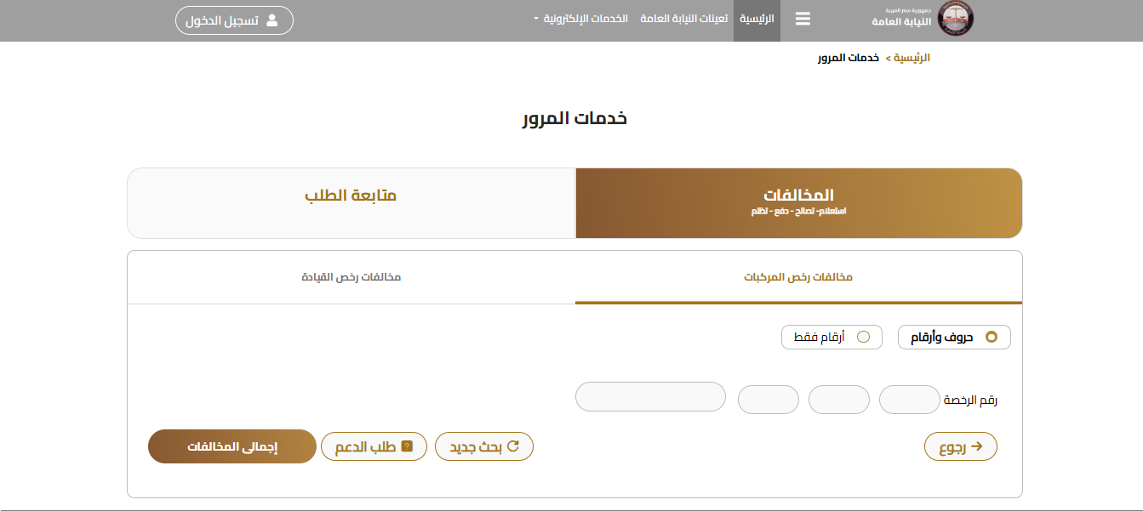Click the Public Prosecution logo emblem

coord(956,20)
